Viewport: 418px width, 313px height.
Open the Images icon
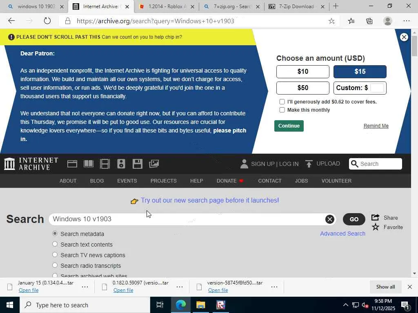154,164
